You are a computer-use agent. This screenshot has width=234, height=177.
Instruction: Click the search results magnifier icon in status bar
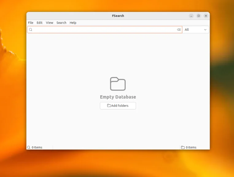[29, 147]
